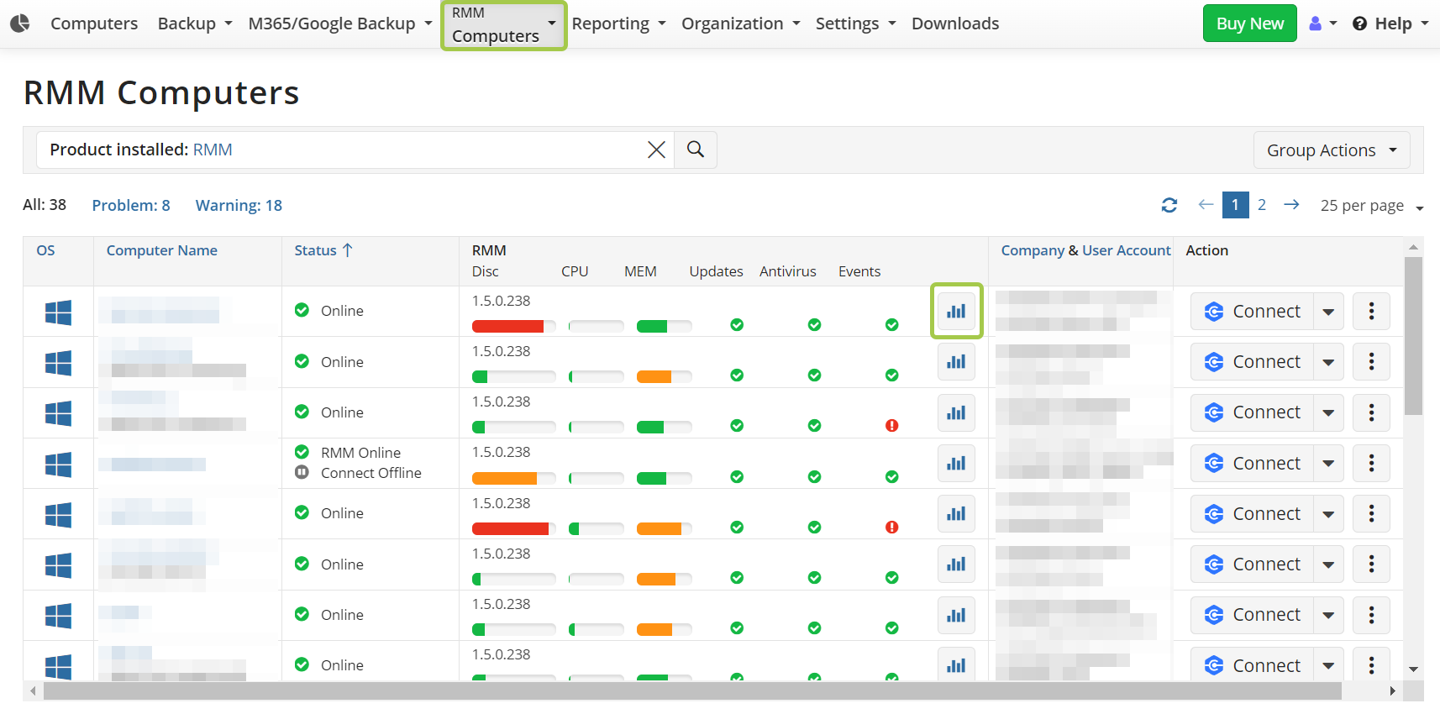Open the user account icon menu
The height and width of the screenshot is (714, 1440).
1323,24
